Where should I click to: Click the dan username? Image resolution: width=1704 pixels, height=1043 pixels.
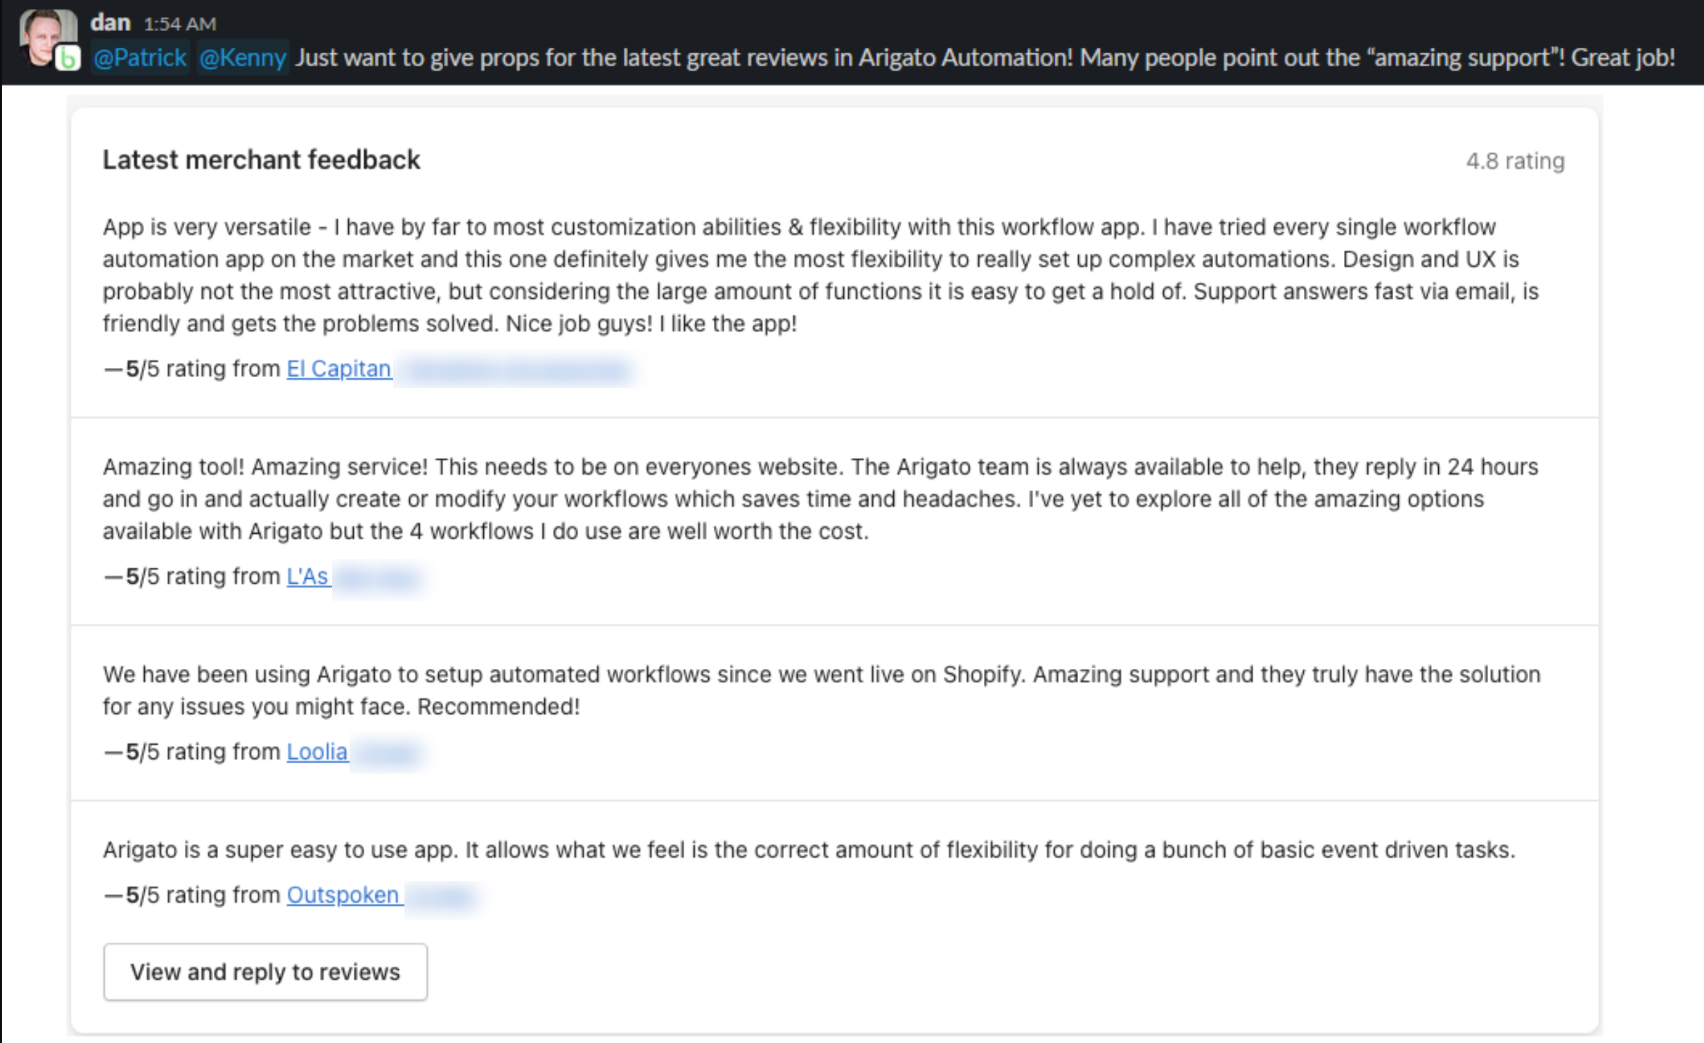pos(110,23)
